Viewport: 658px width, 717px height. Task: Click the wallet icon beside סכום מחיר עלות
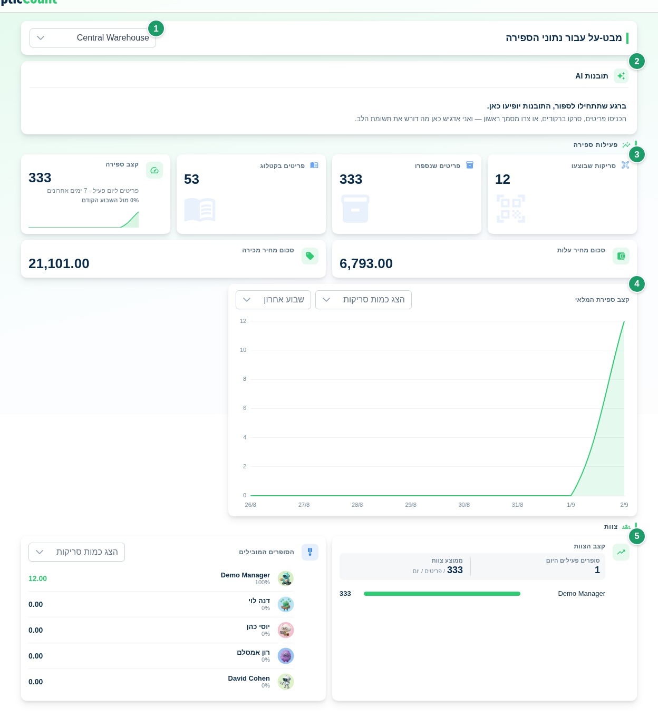coord(621,256)
